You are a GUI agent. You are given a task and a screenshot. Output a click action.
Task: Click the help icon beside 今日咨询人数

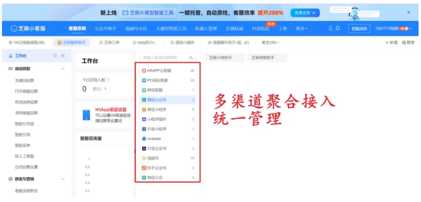[x=108, y=80]
